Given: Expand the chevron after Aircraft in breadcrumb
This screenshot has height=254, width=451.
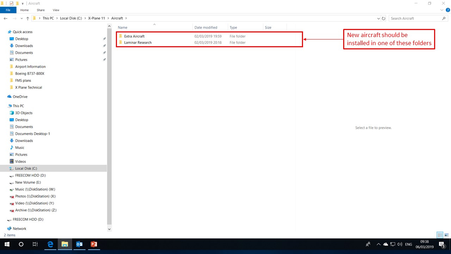Looking at the screenshot, I should click(126, 18).
